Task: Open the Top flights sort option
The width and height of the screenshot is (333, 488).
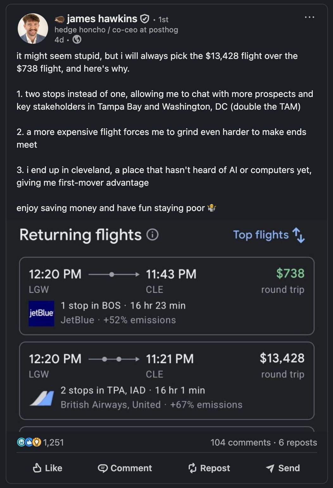Action: click(261, 235)
